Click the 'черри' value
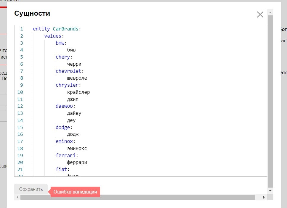The image size is (287, 208). (x=74, y=64)
